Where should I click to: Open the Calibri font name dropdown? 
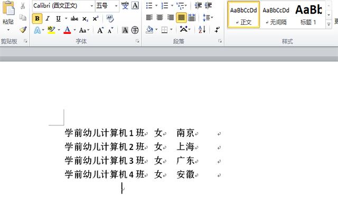pyautogui.click(x=92, y=6)
